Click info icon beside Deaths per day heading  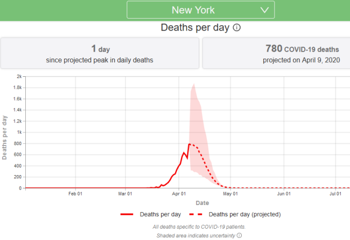[236, 27]
